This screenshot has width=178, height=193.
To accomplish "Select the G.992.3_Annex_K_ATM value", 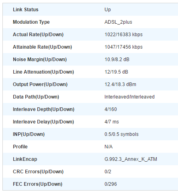I will [x=131, y=159].
